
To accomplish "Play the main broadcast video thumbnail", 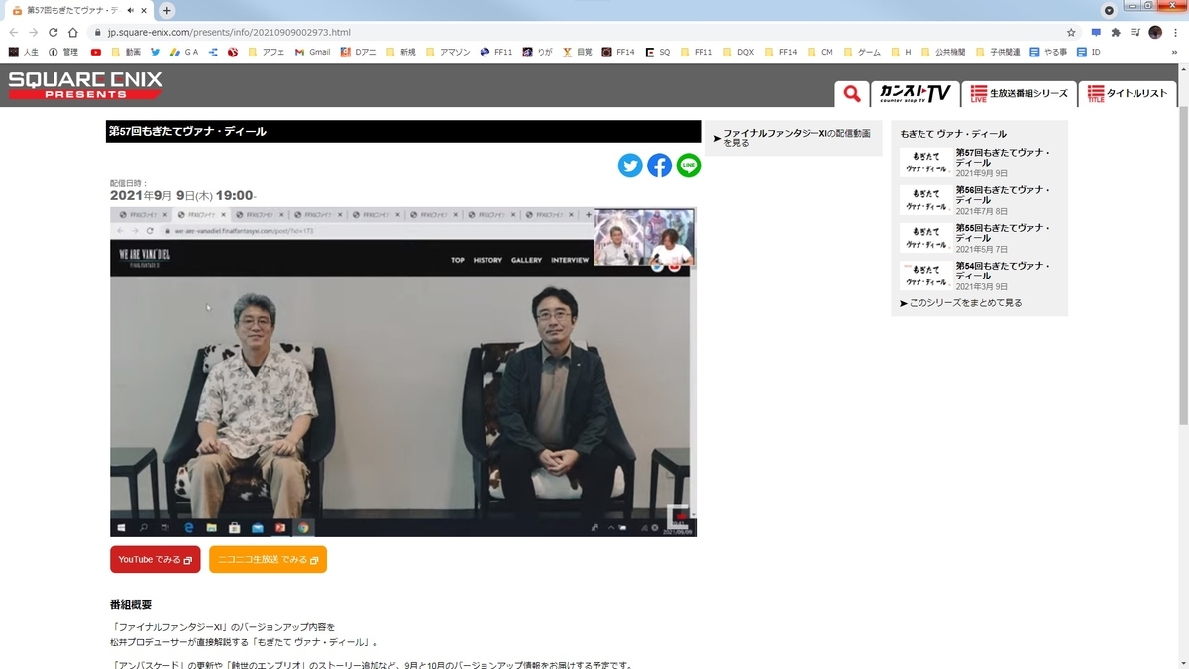I will pyautogui.click(x=403, y=372).
